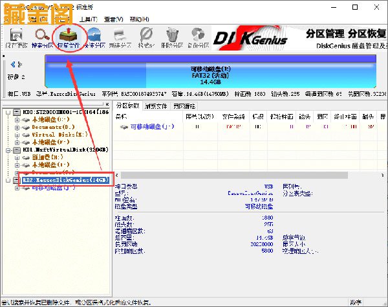The image size is (388, 307).
Task: Expand 本地磁盘(I:) tree node
Action: tap(17, 165)
